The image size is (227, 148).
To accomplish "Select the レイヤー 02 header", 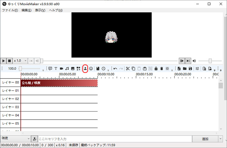I will pyautogui.click(x=11, y=99).
